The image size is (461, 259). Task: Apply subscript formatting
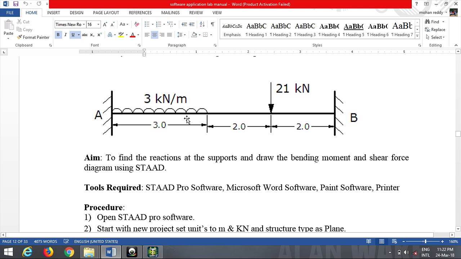[92, 35]
